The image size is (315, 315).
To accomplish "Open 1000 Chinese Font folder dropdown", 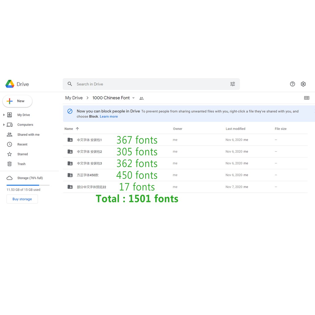I will pyautogui.click(x=134, y=98).
